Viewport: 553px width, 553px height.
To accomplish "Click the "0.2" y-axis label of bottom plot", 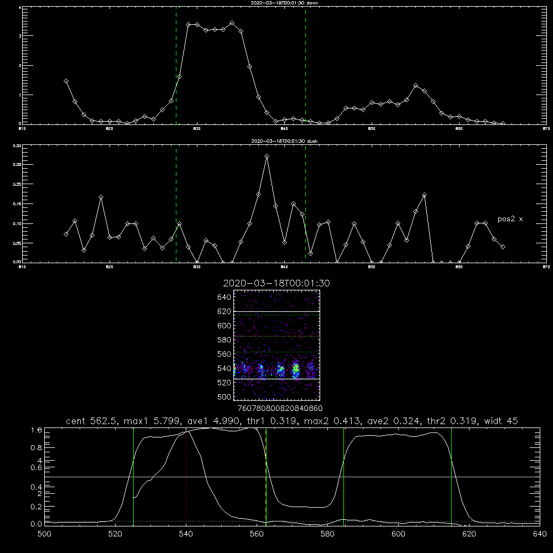I will click(x=36, y=507).
